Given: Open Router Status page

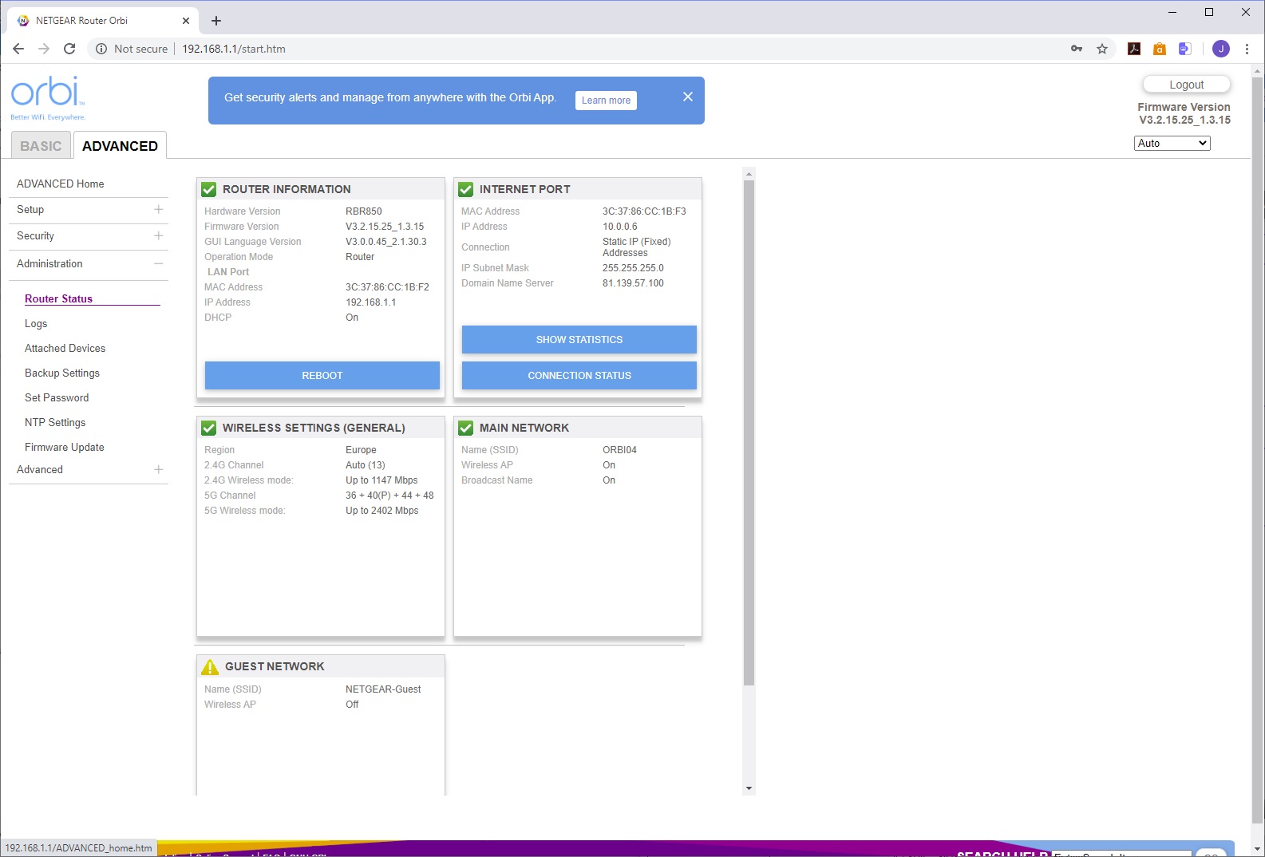Looking at the screenshot, I should pos(58,298).
